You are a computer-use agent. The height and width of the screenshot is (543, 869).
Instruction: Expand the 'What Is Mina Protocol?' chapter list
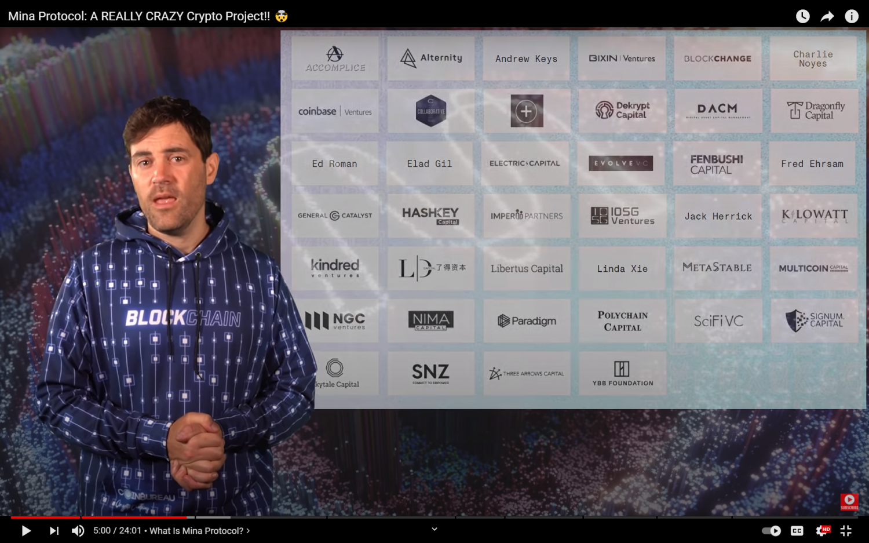(196, 531)
